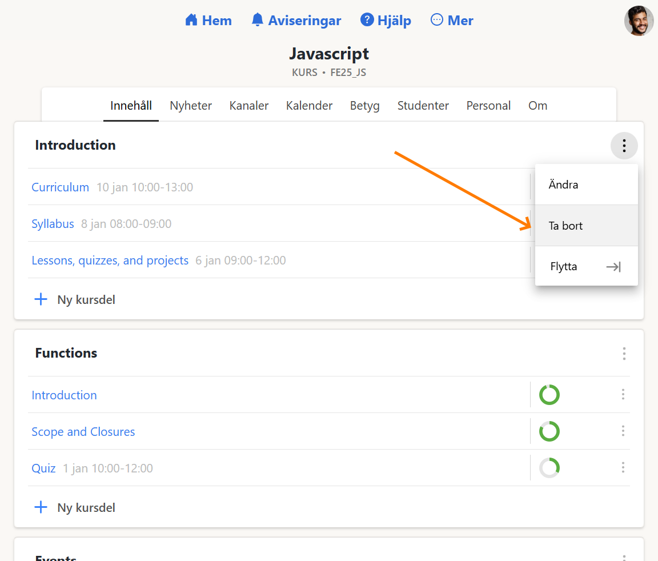658x561 pixels.
Task: Open the Curriculum link
Action: 61,187
